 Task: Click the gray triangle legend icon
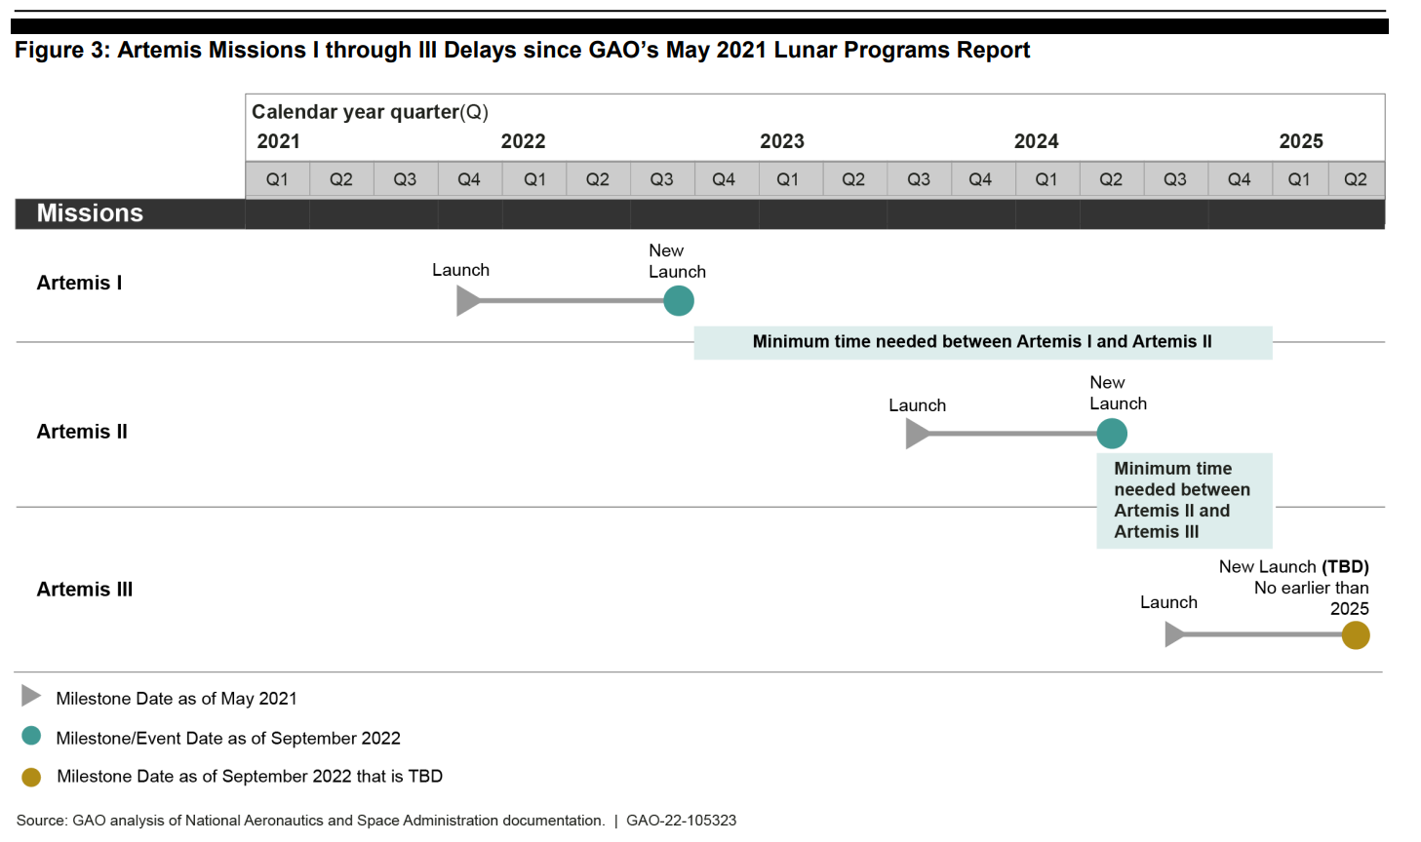click(31, 696)
